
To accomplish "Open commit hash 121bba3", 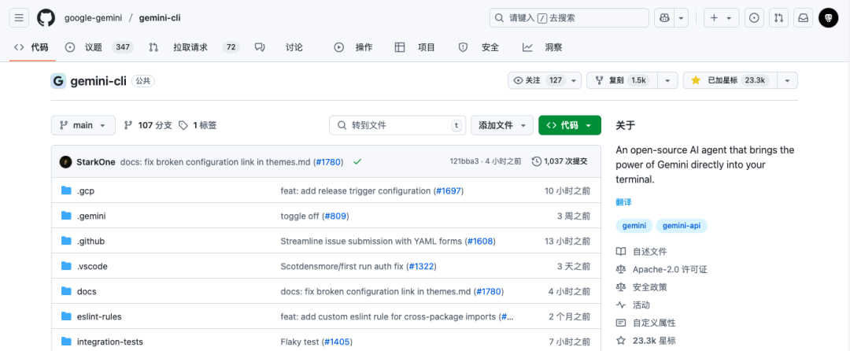I will [x=464, y=161].
